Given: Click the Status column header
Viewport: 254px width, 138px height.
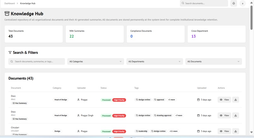Looking at the screenshot, I should click(x=103, y=88).
